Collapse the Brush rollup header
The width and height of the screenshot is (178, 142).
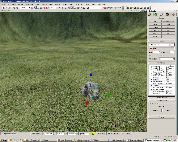click(x=162, y=41)
